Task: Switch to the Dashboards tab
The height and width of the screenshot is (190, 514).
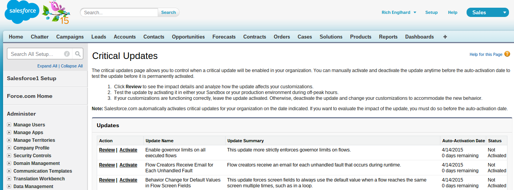Action: [419, 37]
